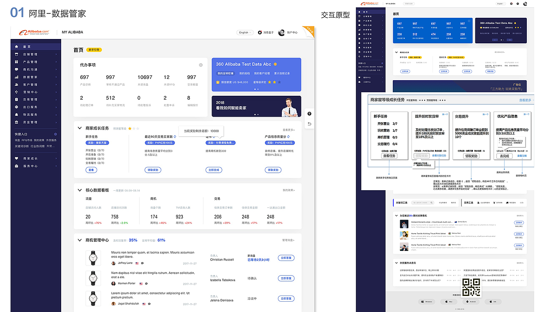The width and height of the screenshot is (555, 312).
Task: Open the 查看更多> link
Action: [289, 130]
